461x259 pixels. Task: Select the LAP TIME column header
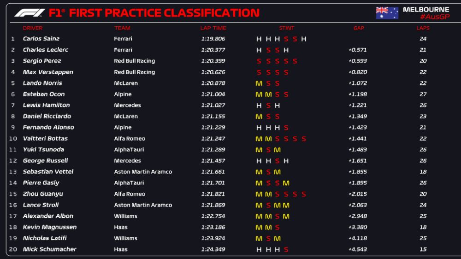pyautogui.click(x=213, y=28)
